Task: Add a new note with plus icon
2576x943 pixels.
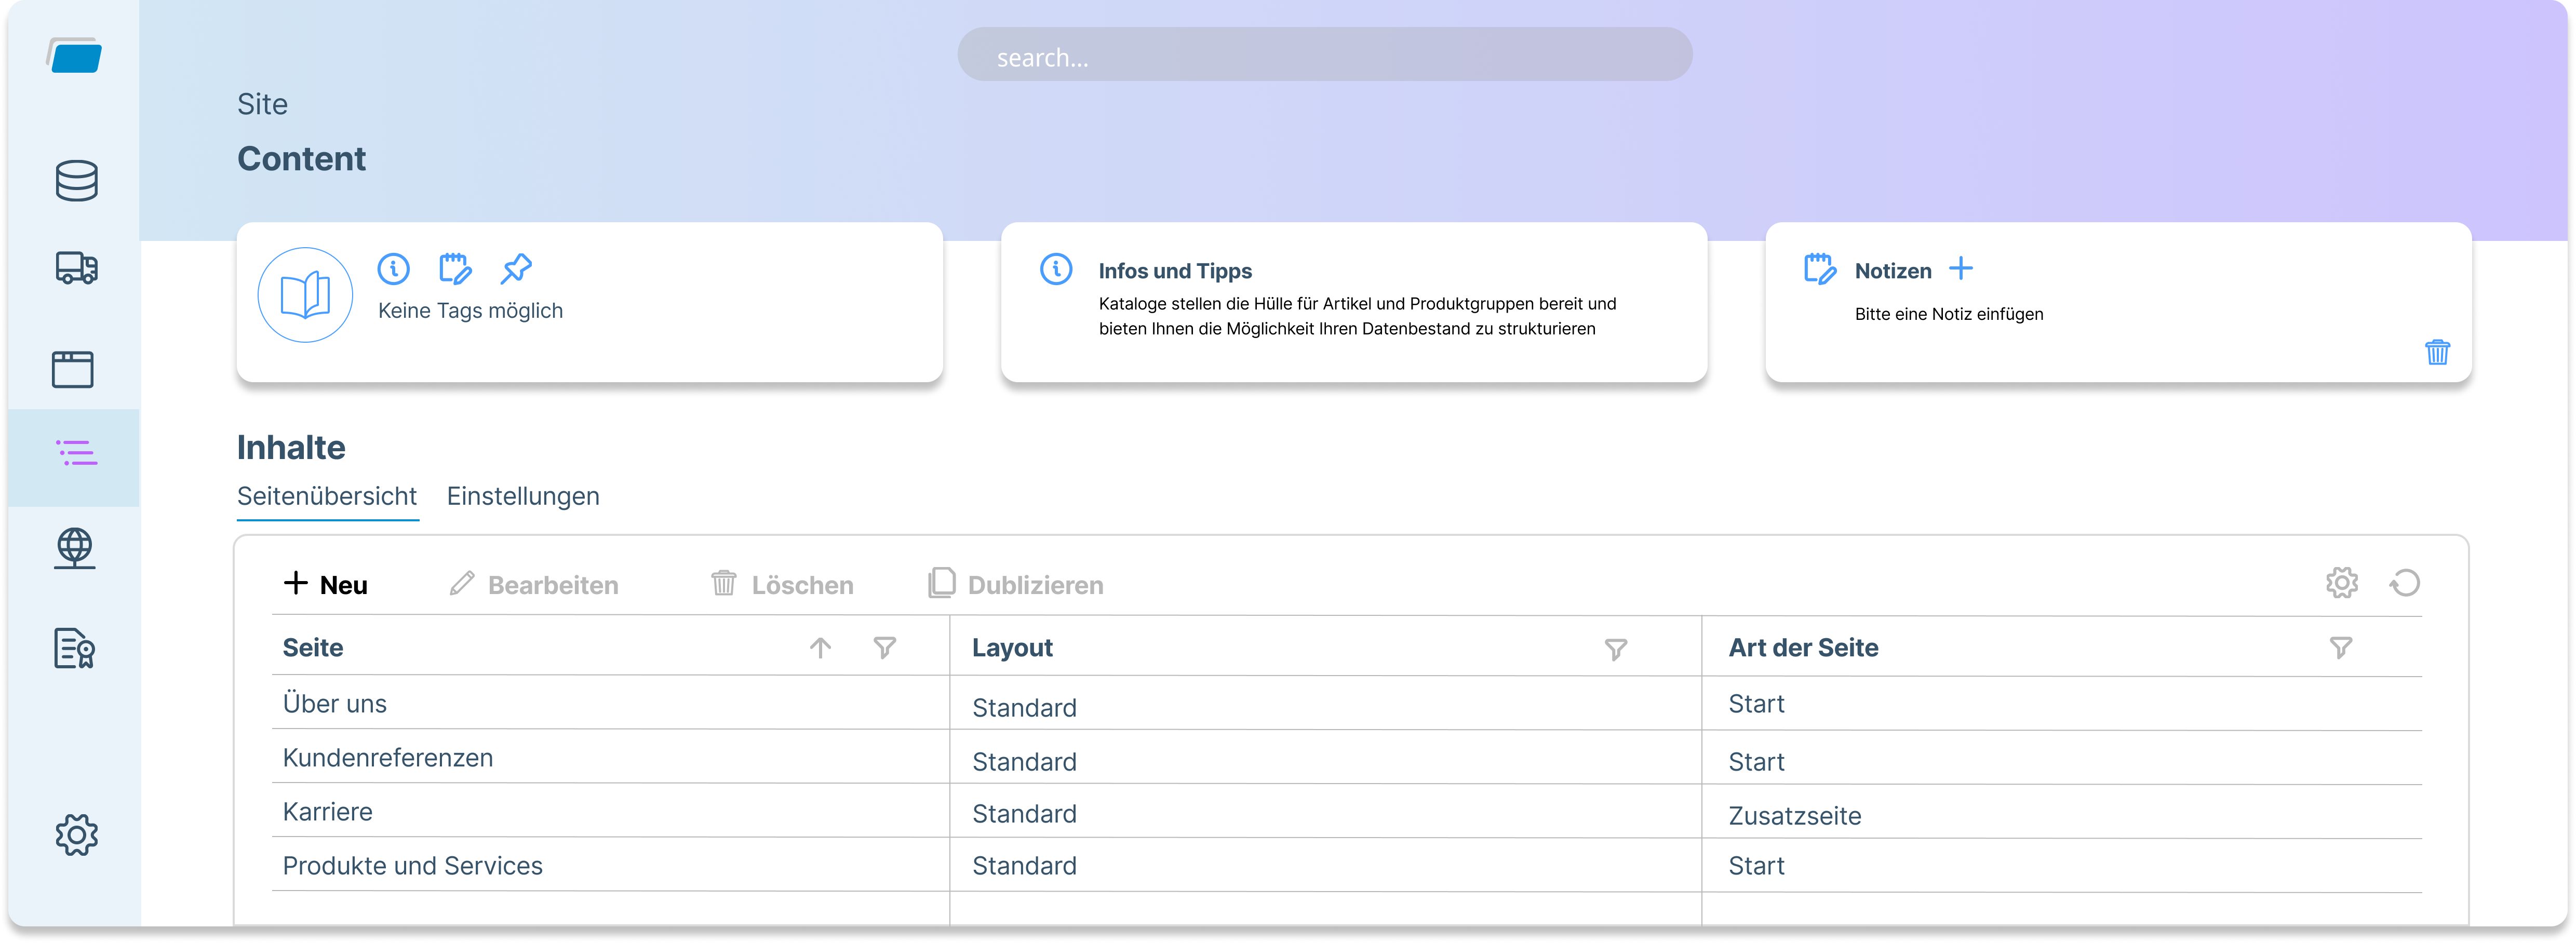Action: (1961, 268)
